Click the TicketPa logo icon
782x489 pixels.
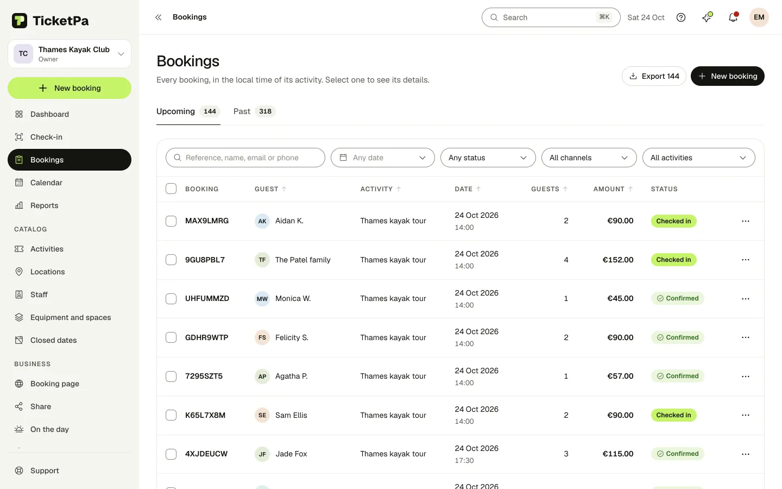(x=20, y=21)
